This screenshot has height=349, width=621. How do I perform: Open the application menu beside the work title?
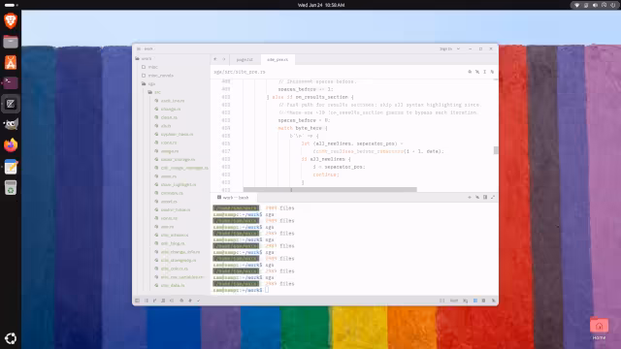(x=138, y=48)
